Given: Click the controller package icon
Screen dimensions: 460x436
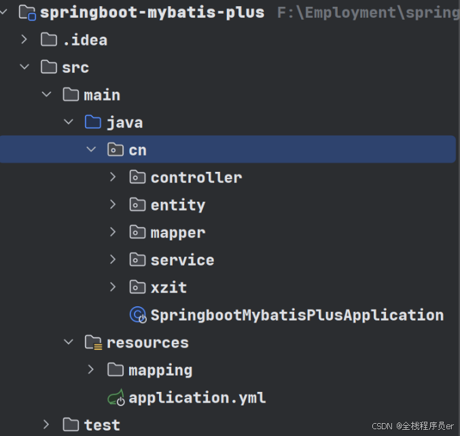Looking at the screenshot, I should point(137,177).
